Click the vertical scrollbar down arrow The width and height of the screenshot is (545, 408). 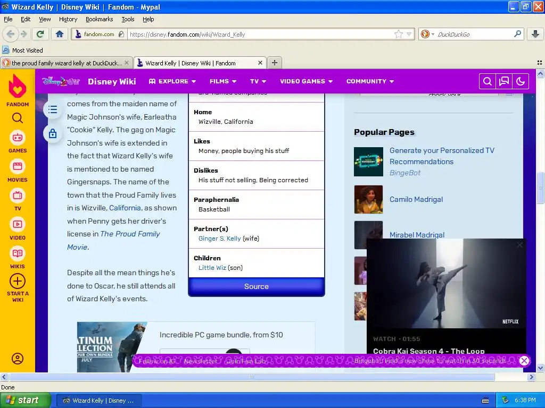540,368
